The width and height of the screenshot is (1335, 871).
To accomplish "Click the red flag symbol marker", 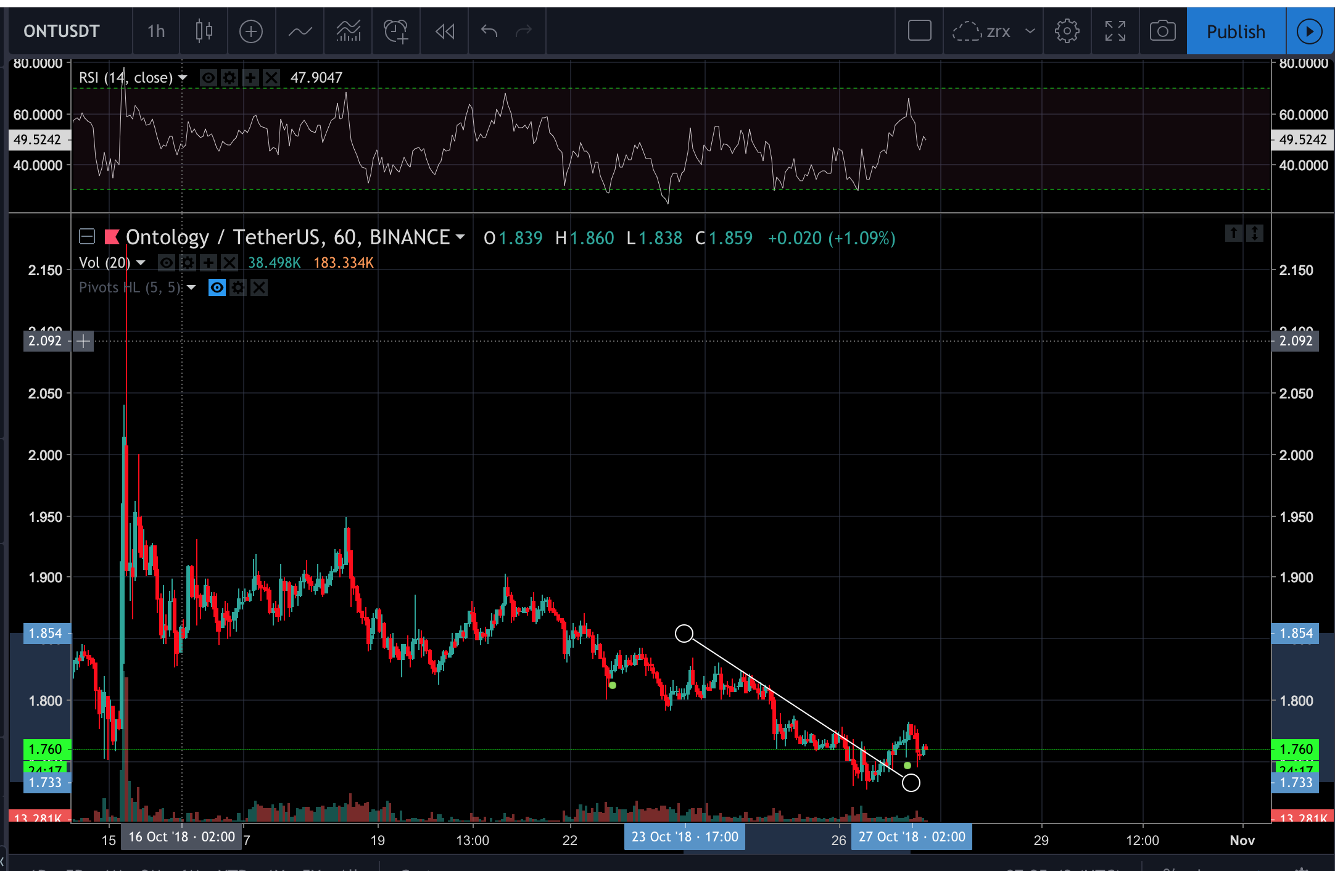I will click(112, 237).
